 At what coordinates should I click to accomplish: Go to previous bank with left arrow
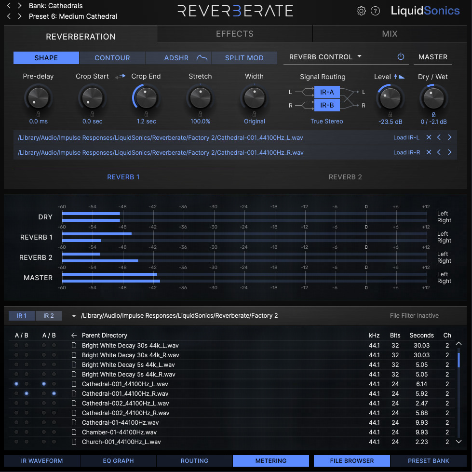click(x=9, y=5)
